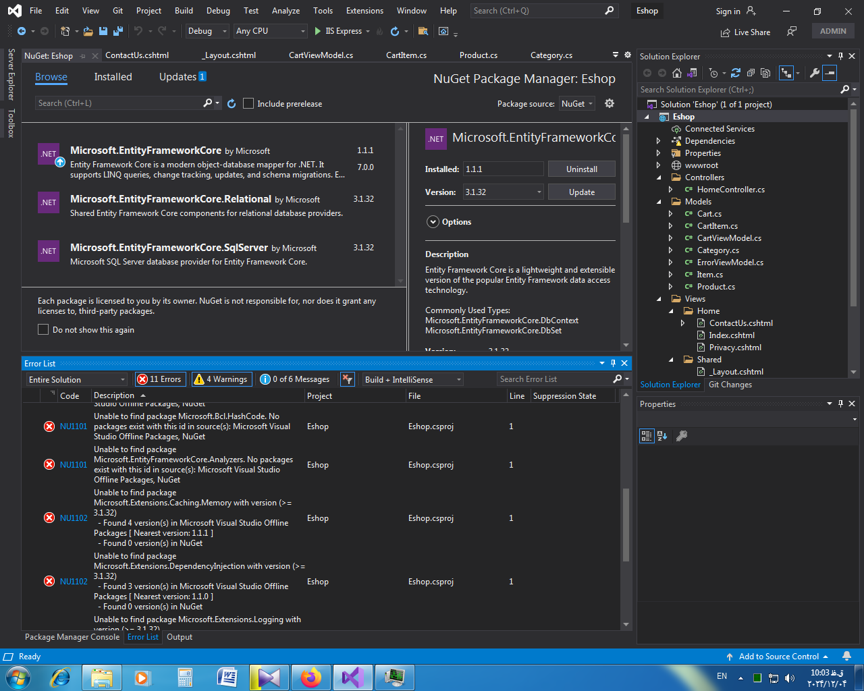Collapse the Models folder in Solution Explorer

click(x=659, y=201)
